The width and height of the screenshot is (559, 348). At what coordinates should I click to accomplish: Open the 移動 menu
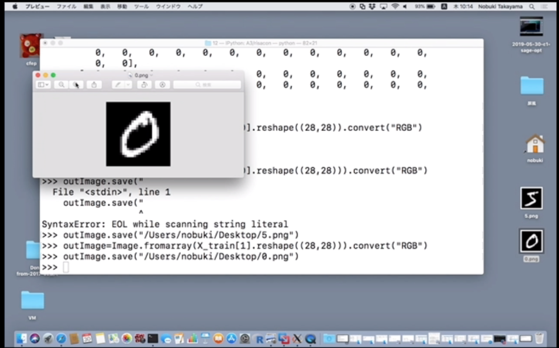click(122, 7)
